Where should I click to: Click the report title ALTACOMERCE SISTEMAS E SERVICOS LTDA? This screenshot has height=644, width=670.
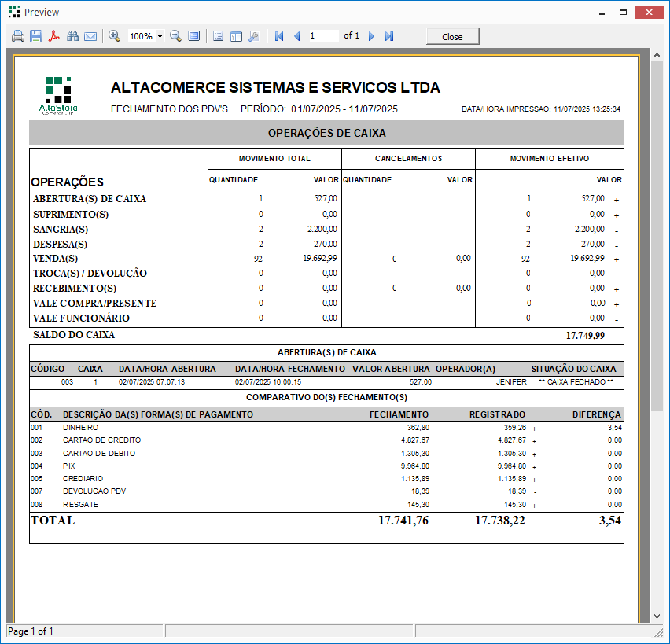[x=275, y=87]
